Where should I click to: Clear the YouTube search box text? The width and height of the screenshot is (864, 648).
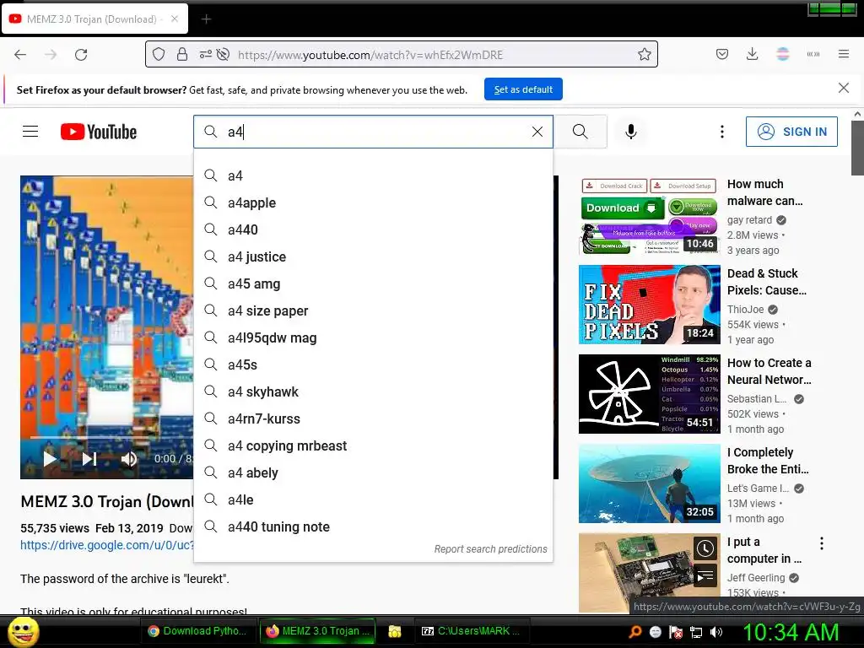tap(537, 132)
